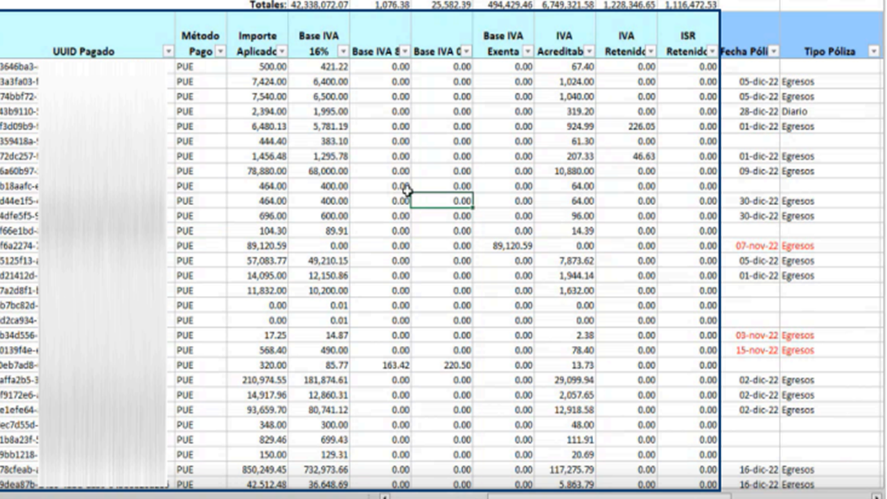Image resolution: width=887 pixels, height=499 pixels.
Task: Select IVA Acreditable cell 67.40
Action: (x=565, y=67)
